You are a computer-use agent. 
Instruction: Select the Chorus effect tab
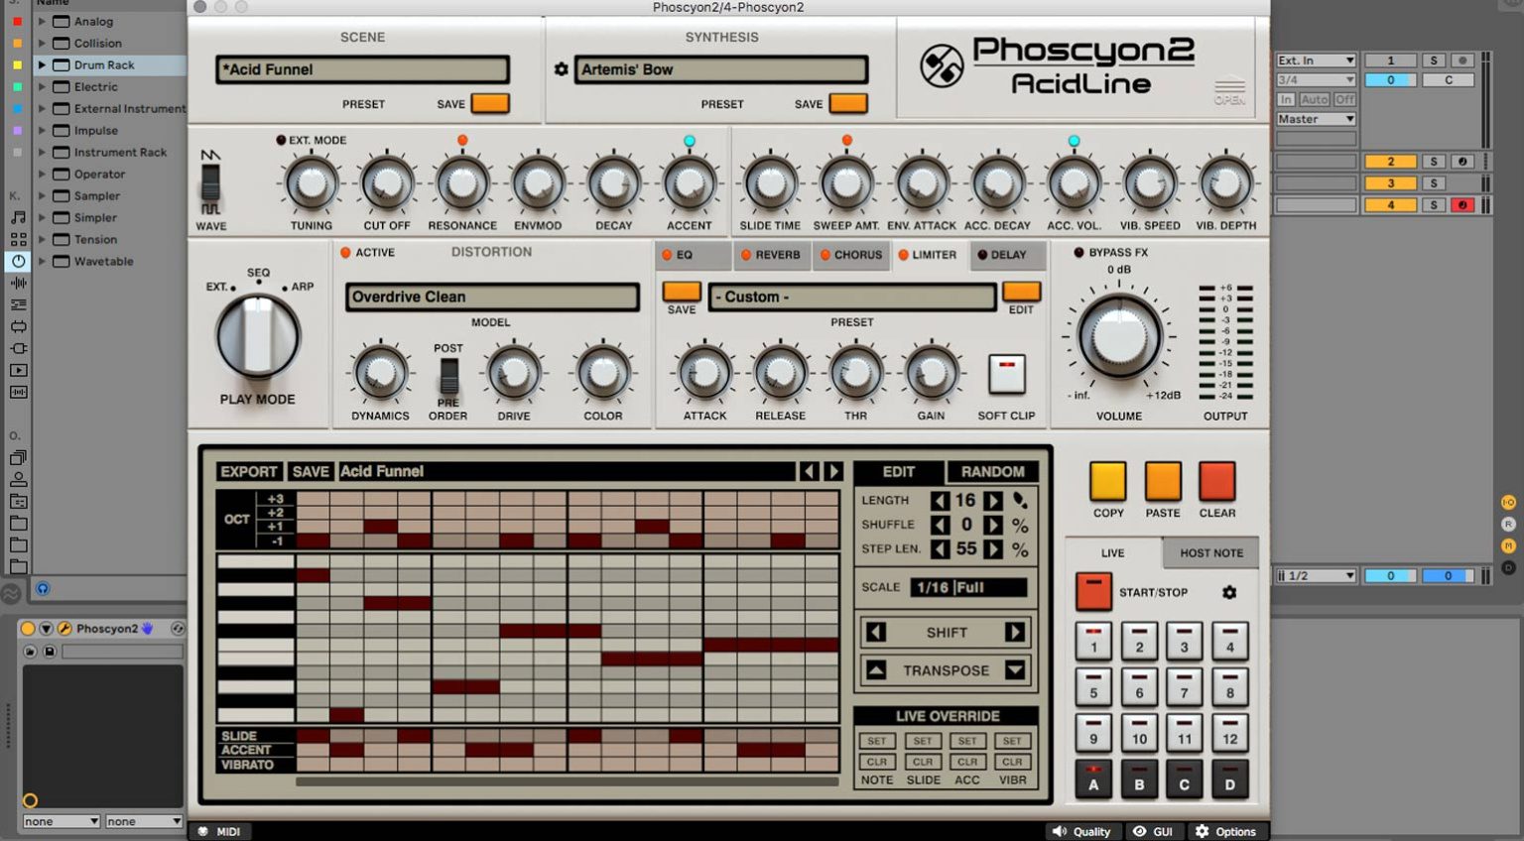point(851,255)
